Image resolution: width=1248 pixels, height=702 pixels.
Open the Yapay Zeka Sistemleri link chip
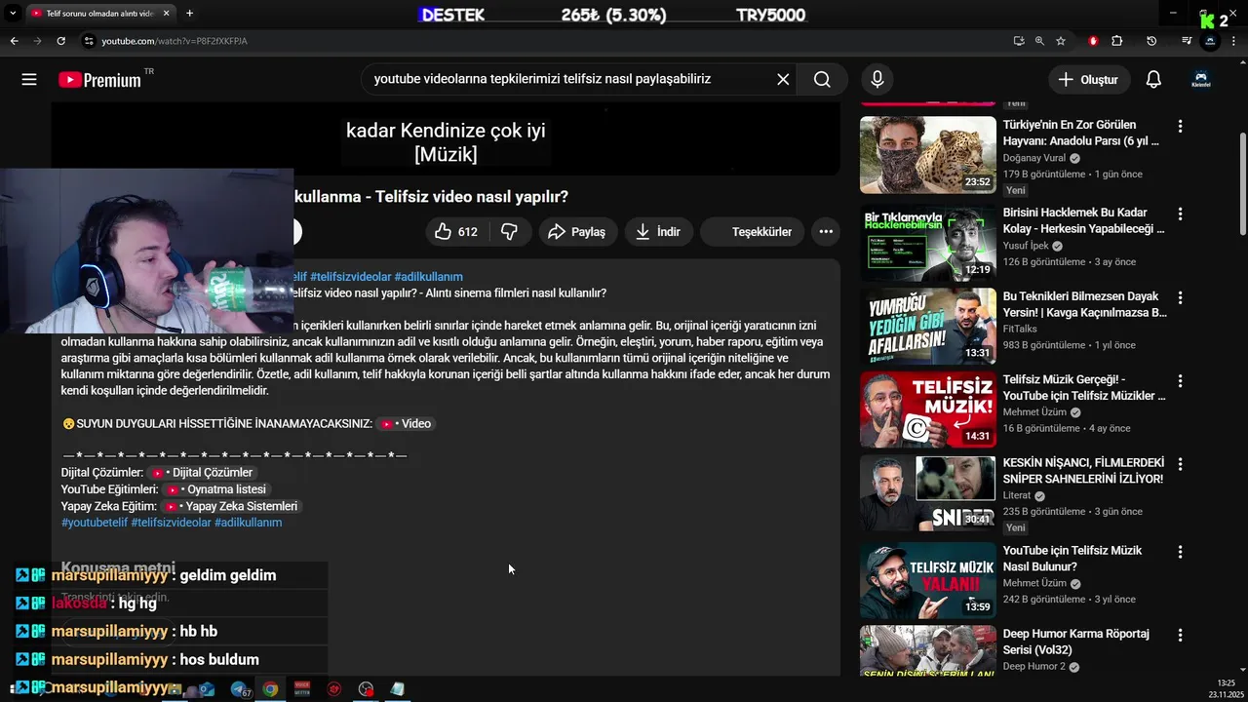click(231, 506)
